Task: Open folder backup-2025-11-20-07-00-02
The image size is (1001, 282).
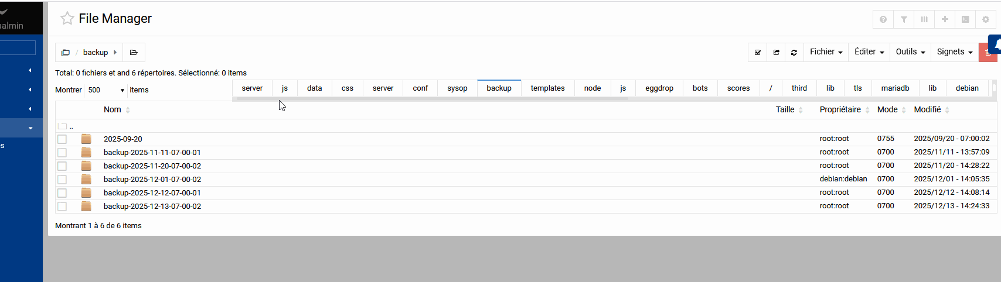Action: pos(152,166)
